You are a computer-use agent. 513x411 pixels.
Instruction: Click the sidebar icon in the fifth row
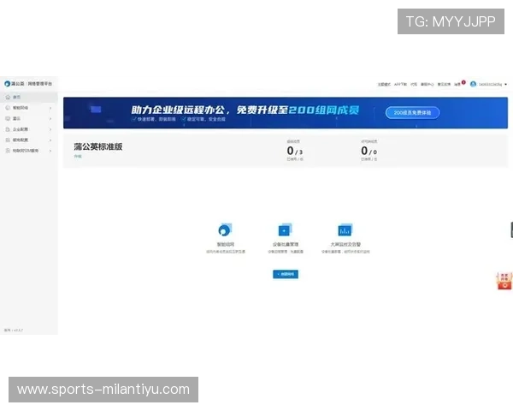(9, 140)
